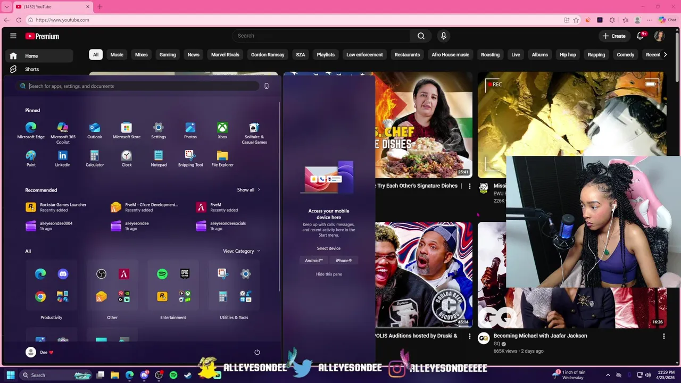Click the YouTube search magnifier button

click(421, 36)
